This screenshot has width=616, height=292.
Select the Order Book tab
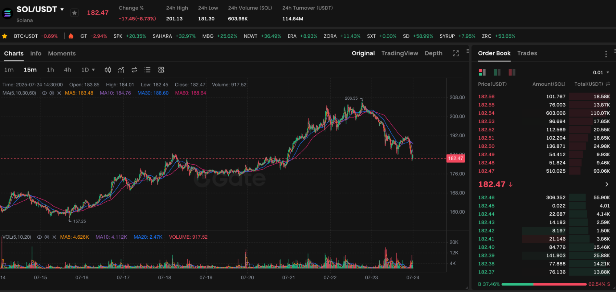(x=494, y=53)
